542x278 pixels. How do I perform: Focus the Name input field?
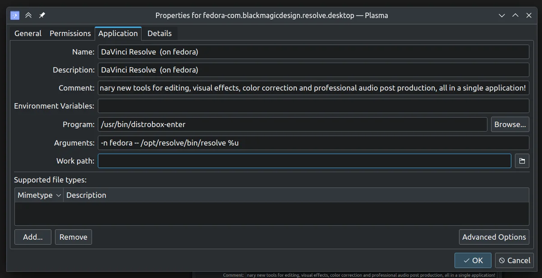point(313,52)
